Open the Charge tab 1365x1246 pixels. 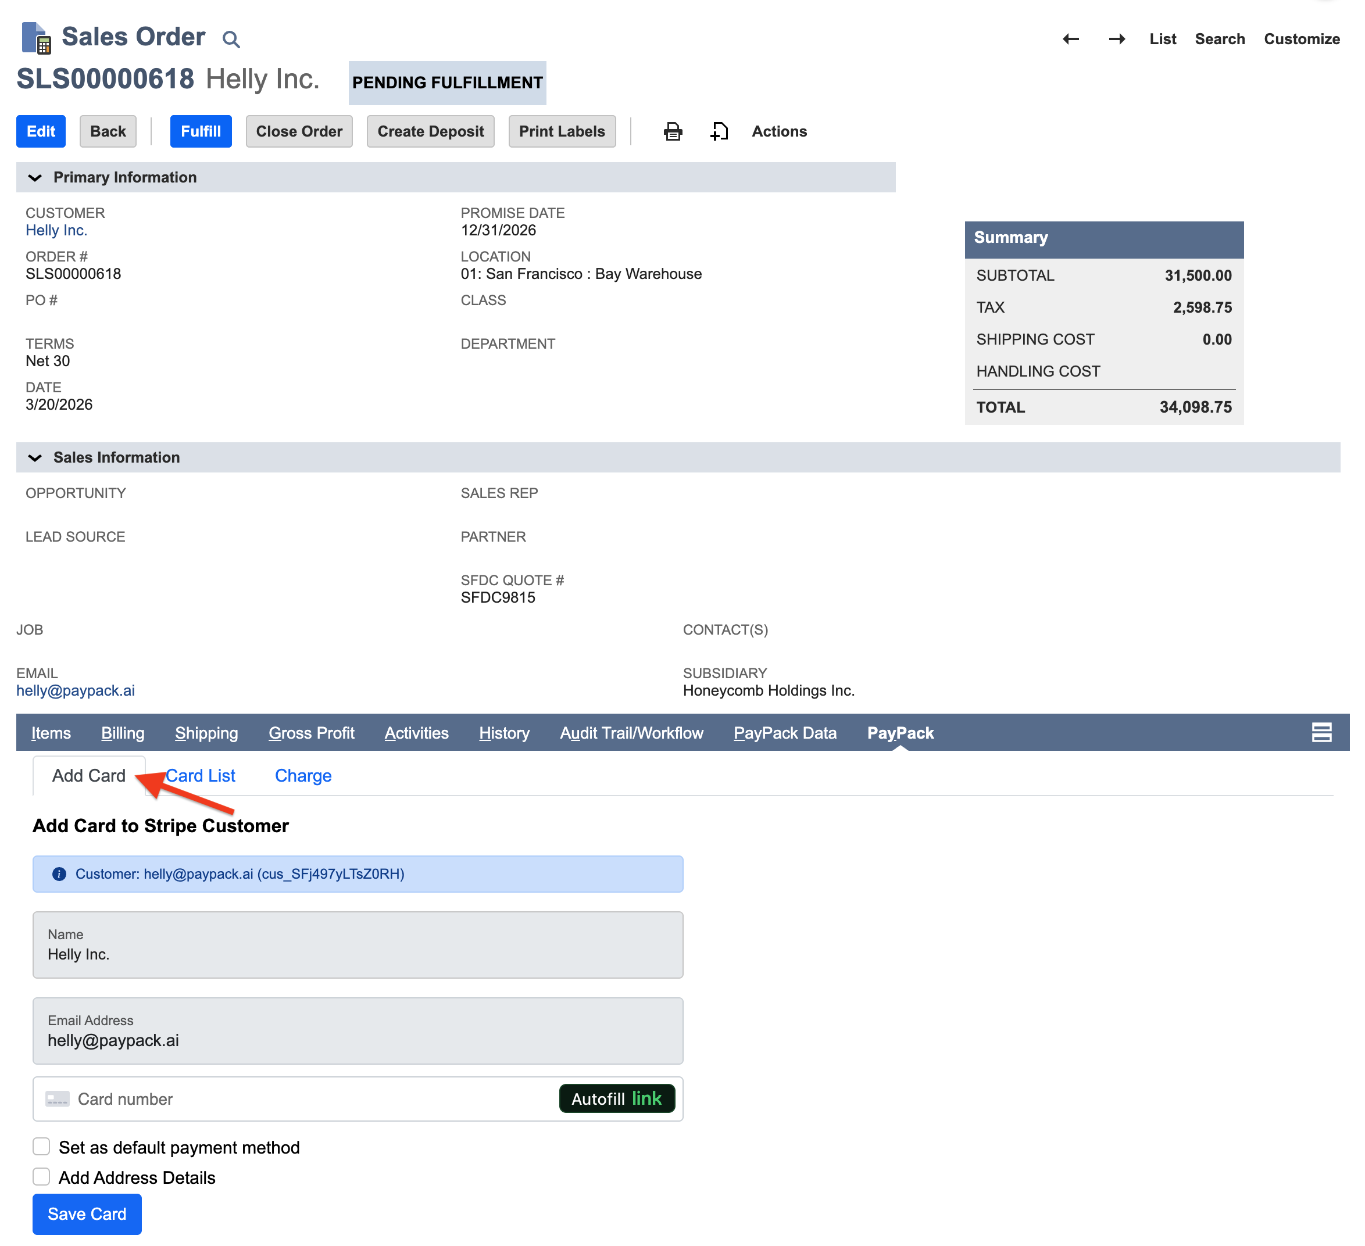click(303, 776)
